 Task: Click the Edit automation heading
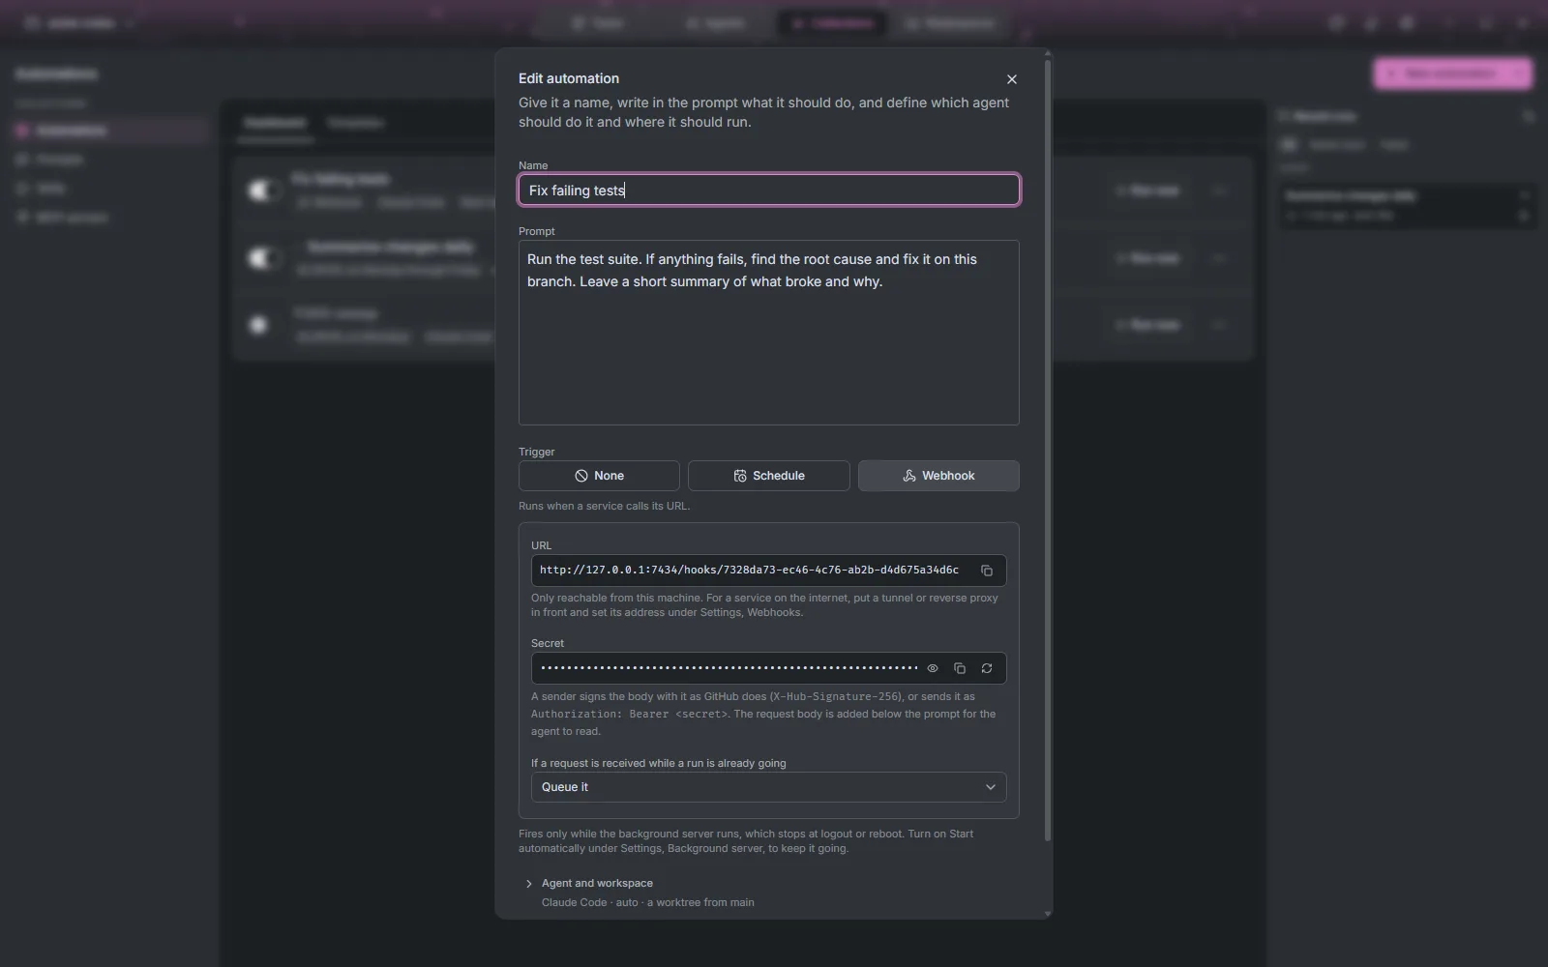click(569, 78)
